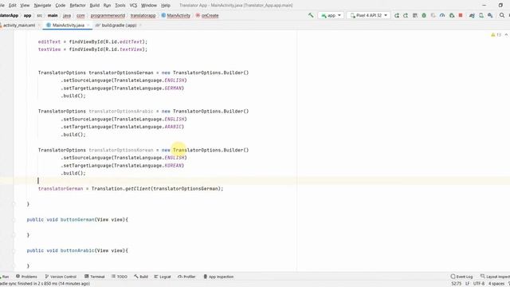Click the green Debug app bug icon
510x287 pixels.
(424, 15)
